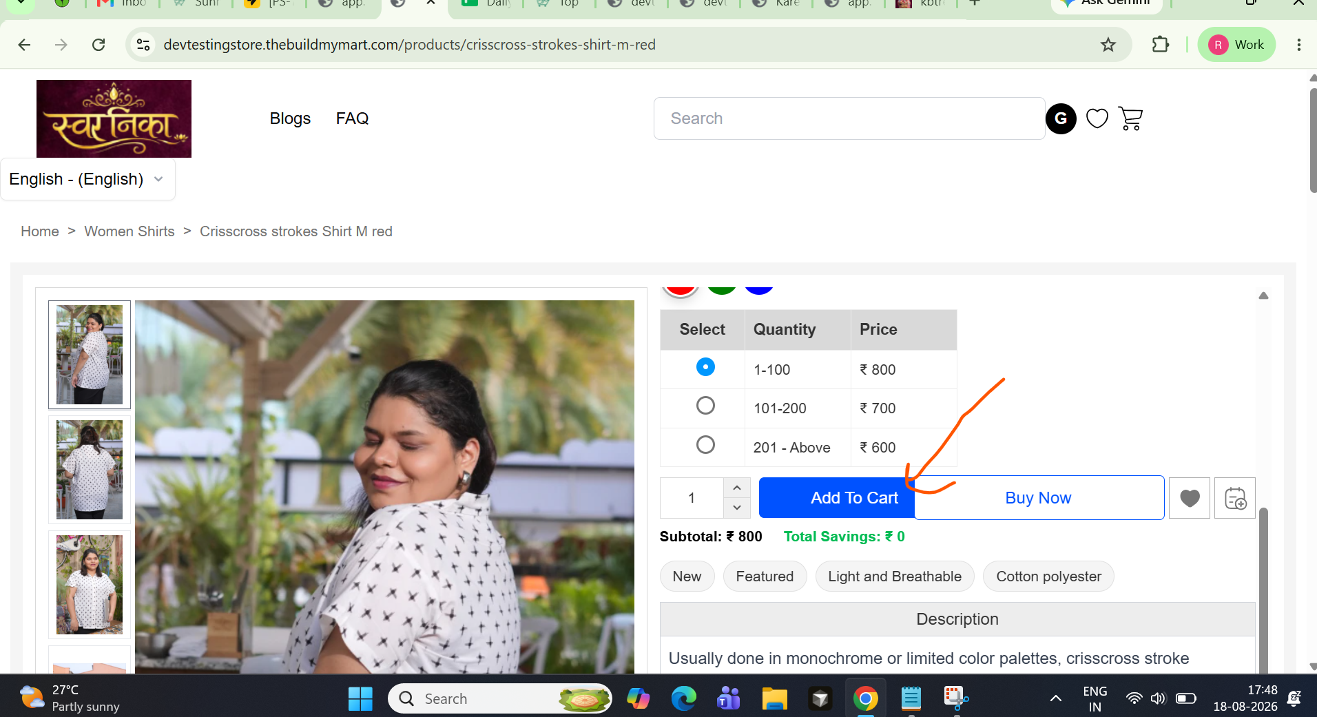1317x717 pixels.
Task: Select the first product thumbnail
Action: point(90,355)
